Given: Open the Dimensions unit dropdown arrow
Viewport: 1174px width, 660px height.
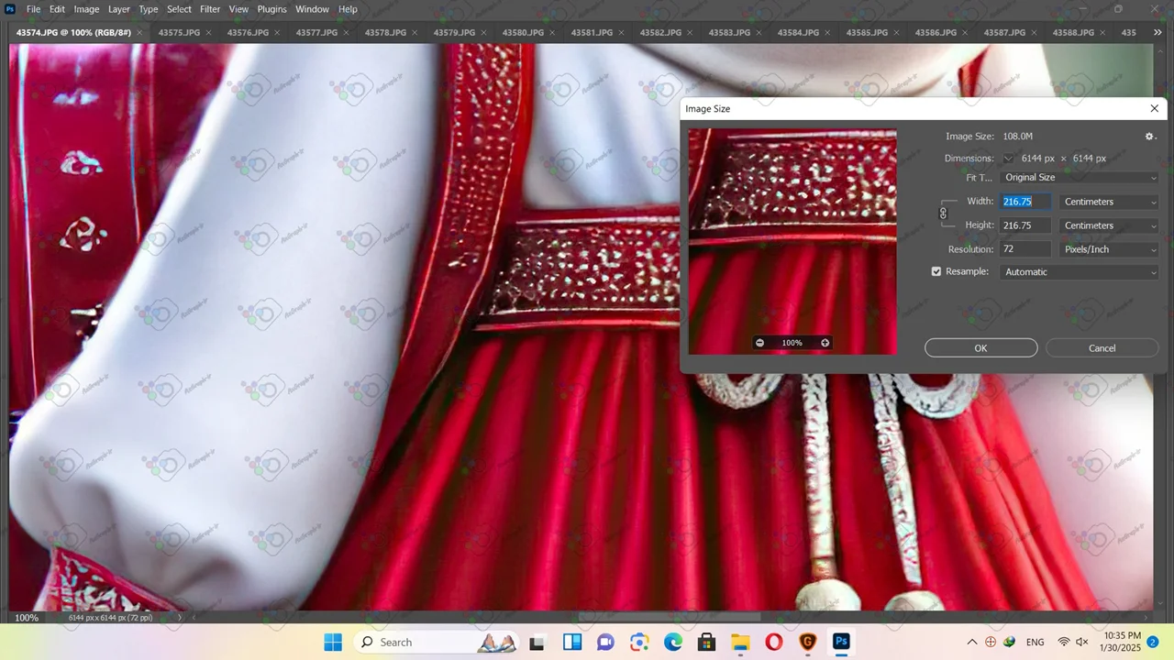Looking at the screenshot, I should (1009, 159).
